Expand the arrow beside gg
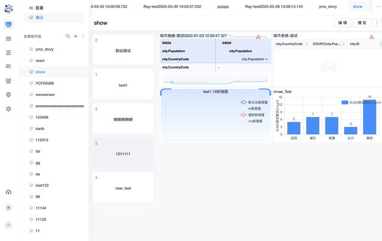Image resolution: width=382 pixels, height=241 pixels. (x=25, y=163)
